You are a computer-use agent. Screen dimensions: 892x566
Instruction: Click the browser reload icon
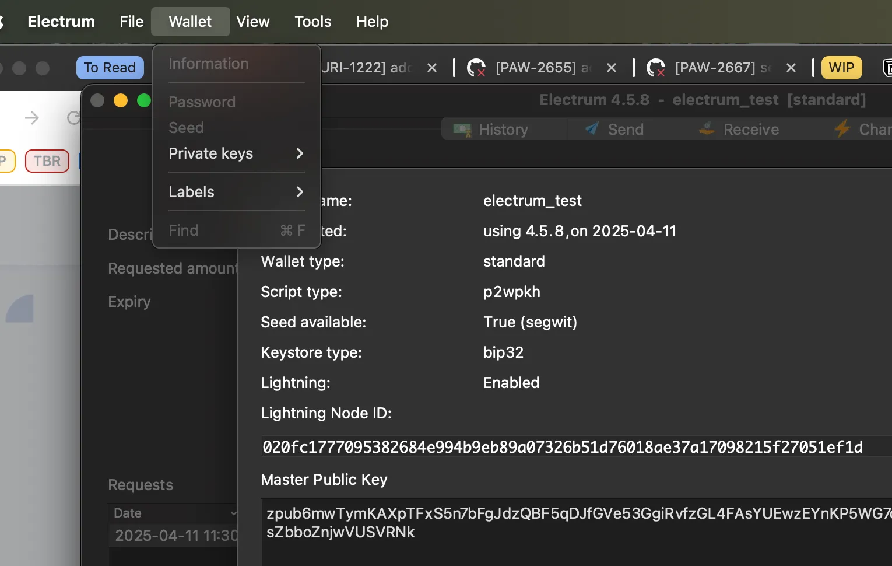(x=73, y=118)
